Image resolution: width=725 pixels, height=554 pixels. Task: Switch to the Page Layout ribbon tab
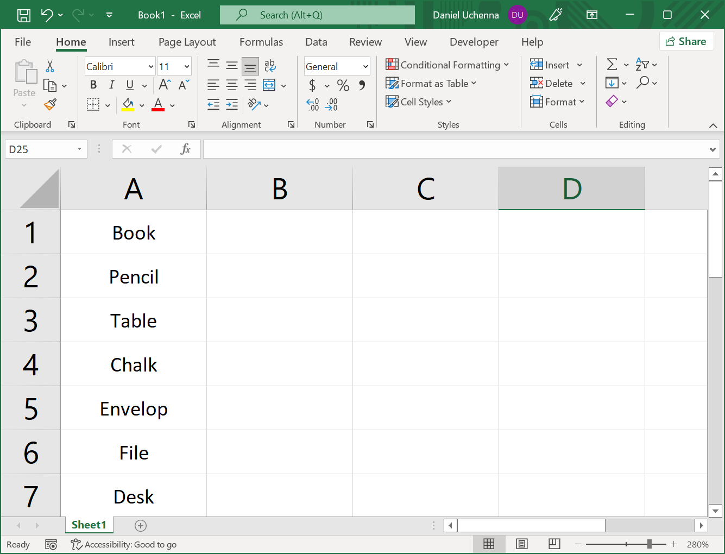coord(187,42)
